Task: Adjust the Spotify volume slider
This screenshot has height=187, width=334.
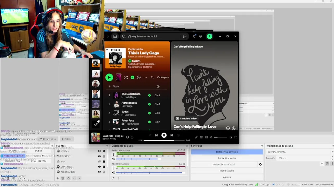Action: pyautogui.click(x=220, y=137)
